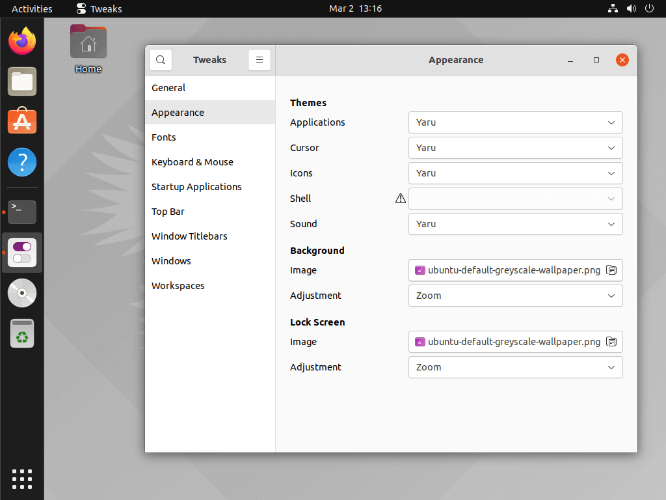The width and height of the screenshot is (666, 500).
Task: Click the Background image file chooser icon
Action: pos(611,270)
